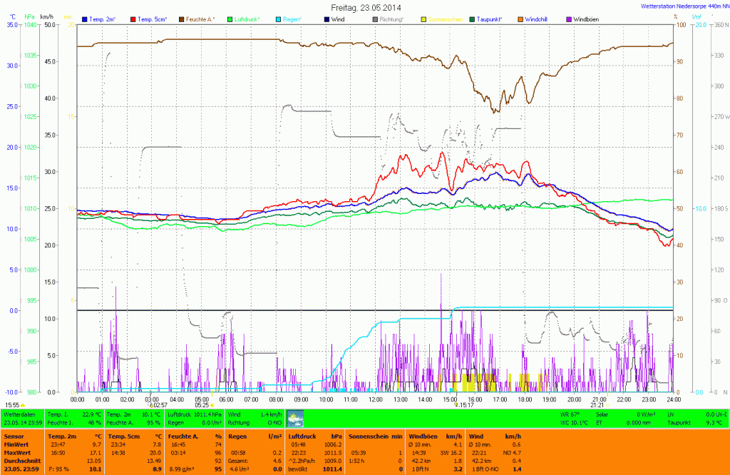Viewport: 730px width, 475px height.
Task: Click the yellow Sonnenschein legend marker
Action: point(423,19)
